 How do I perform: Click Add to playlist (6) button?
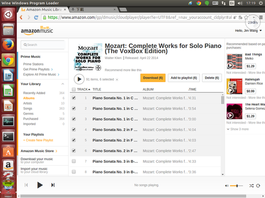tap(184, 78)
